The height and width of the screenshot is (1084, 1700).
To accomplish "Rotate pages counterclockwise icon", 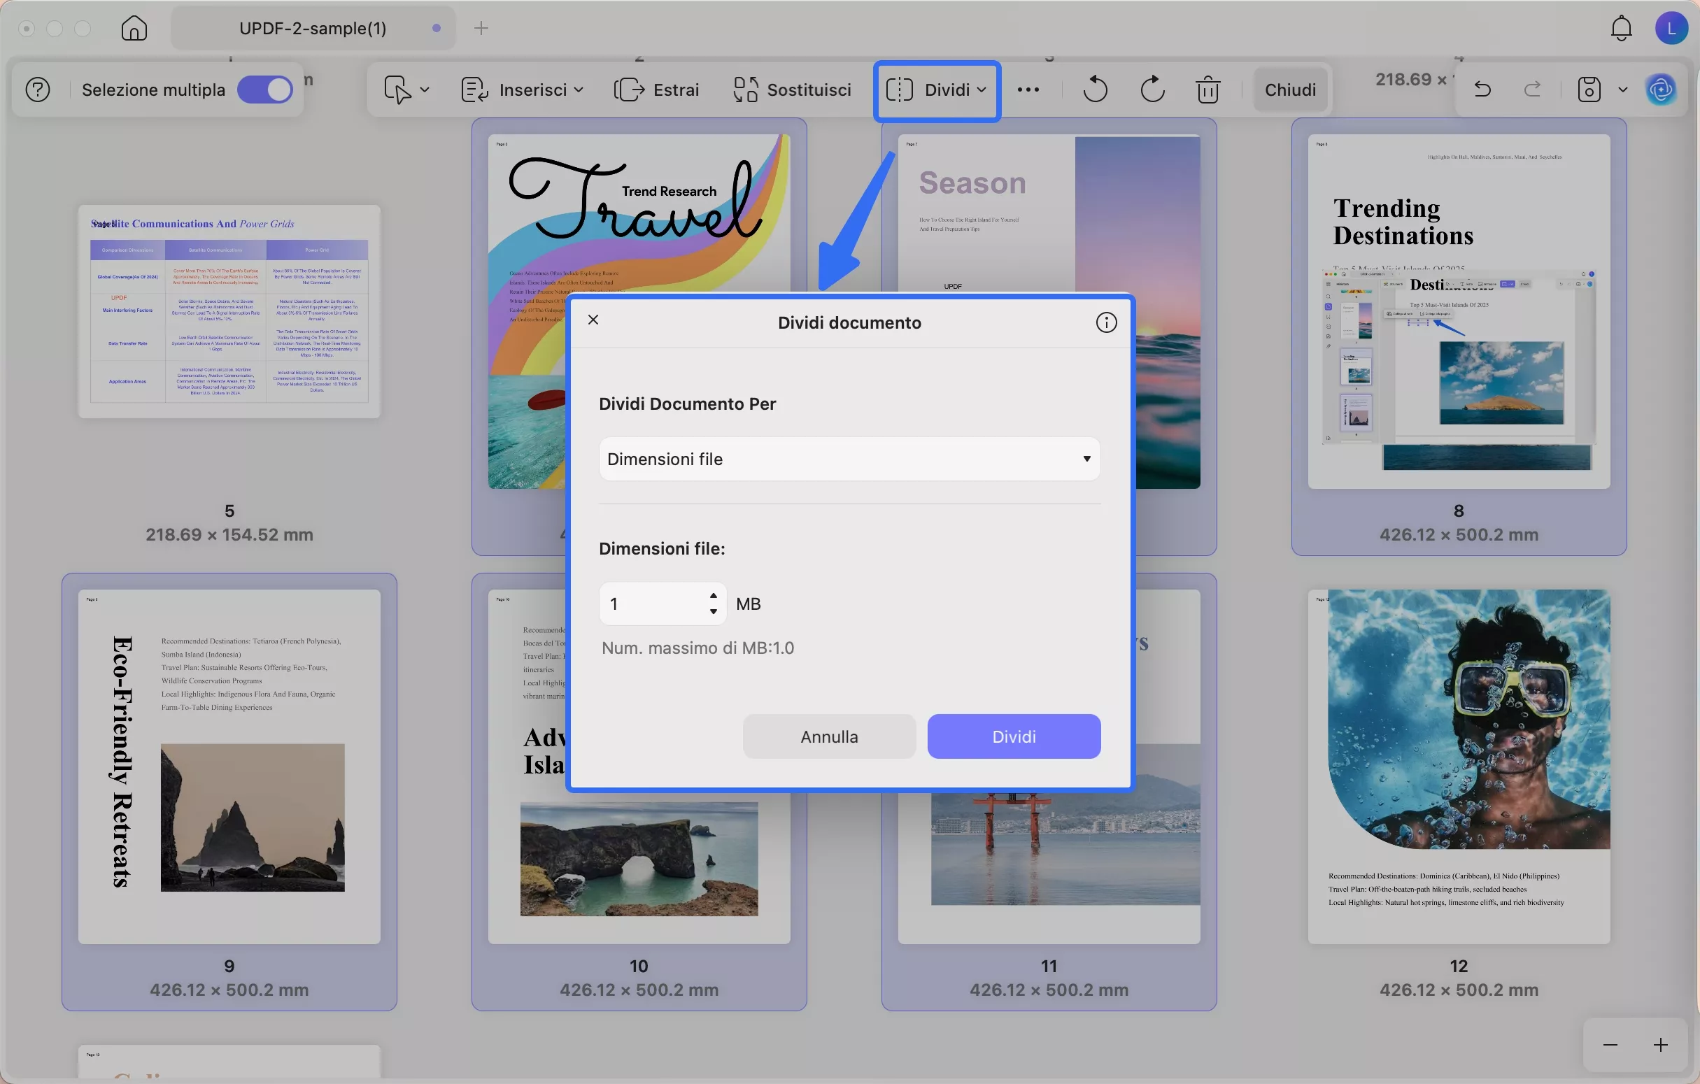I will pyautogui.click(x=1095, y=90).
